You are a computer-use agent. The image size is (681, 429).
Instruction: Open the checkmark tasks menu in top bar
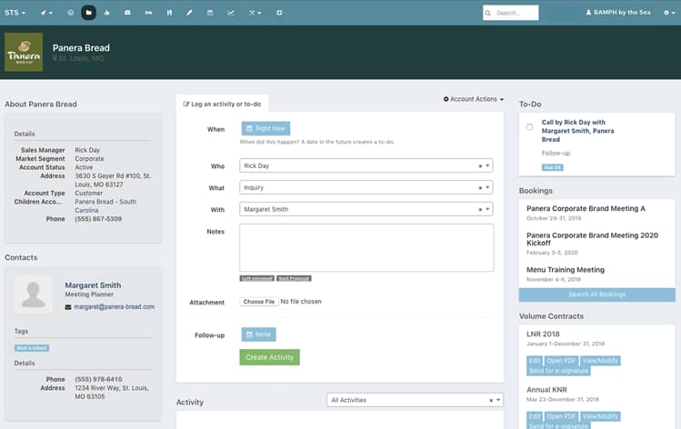[x=46, y=13]
